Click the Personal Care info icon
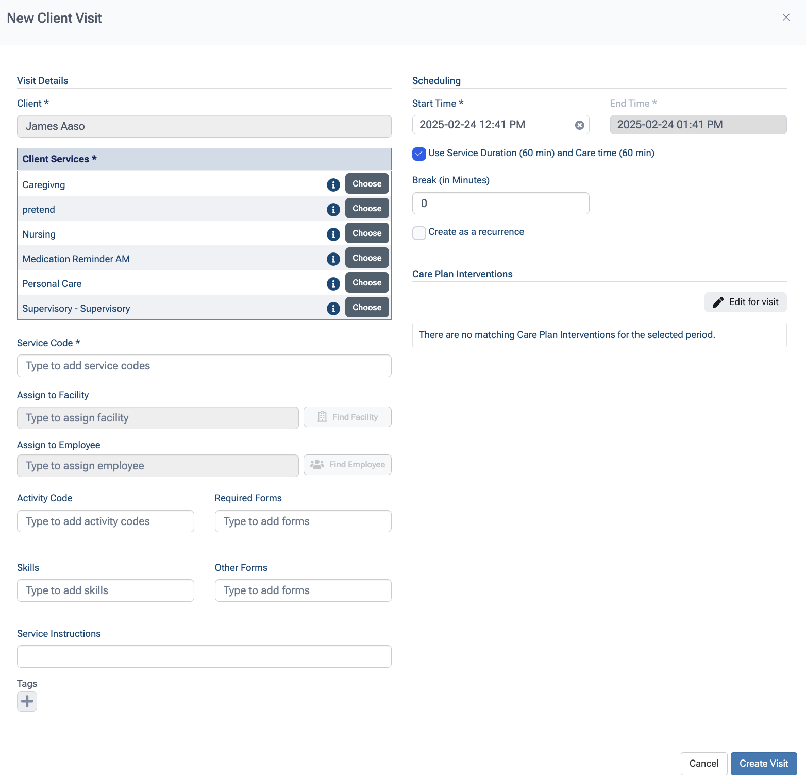 (333, 284)
